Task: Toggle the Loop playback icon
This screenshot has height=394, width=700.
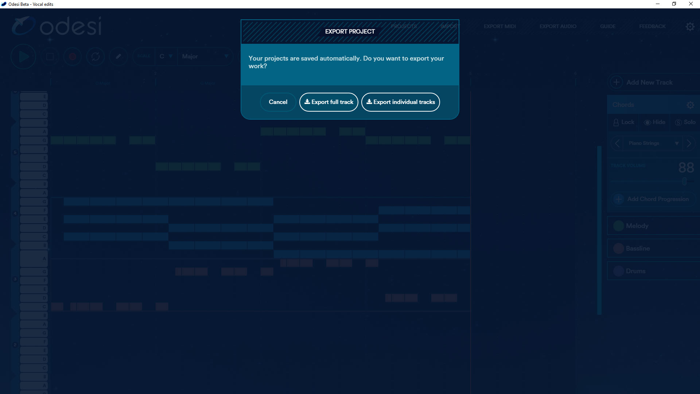Action: [96, 57]
